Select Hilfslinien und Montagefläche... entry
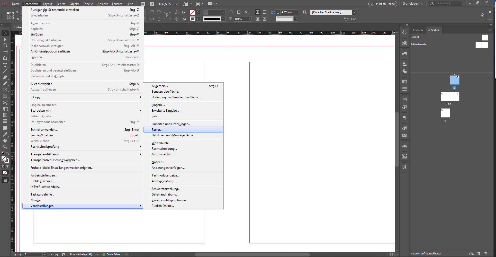 point(173,135)
